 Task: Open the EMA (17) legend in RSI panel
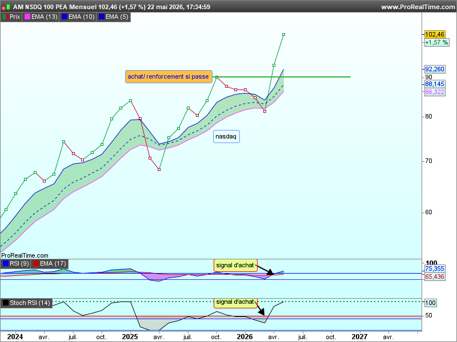click(x=50, y=264)
